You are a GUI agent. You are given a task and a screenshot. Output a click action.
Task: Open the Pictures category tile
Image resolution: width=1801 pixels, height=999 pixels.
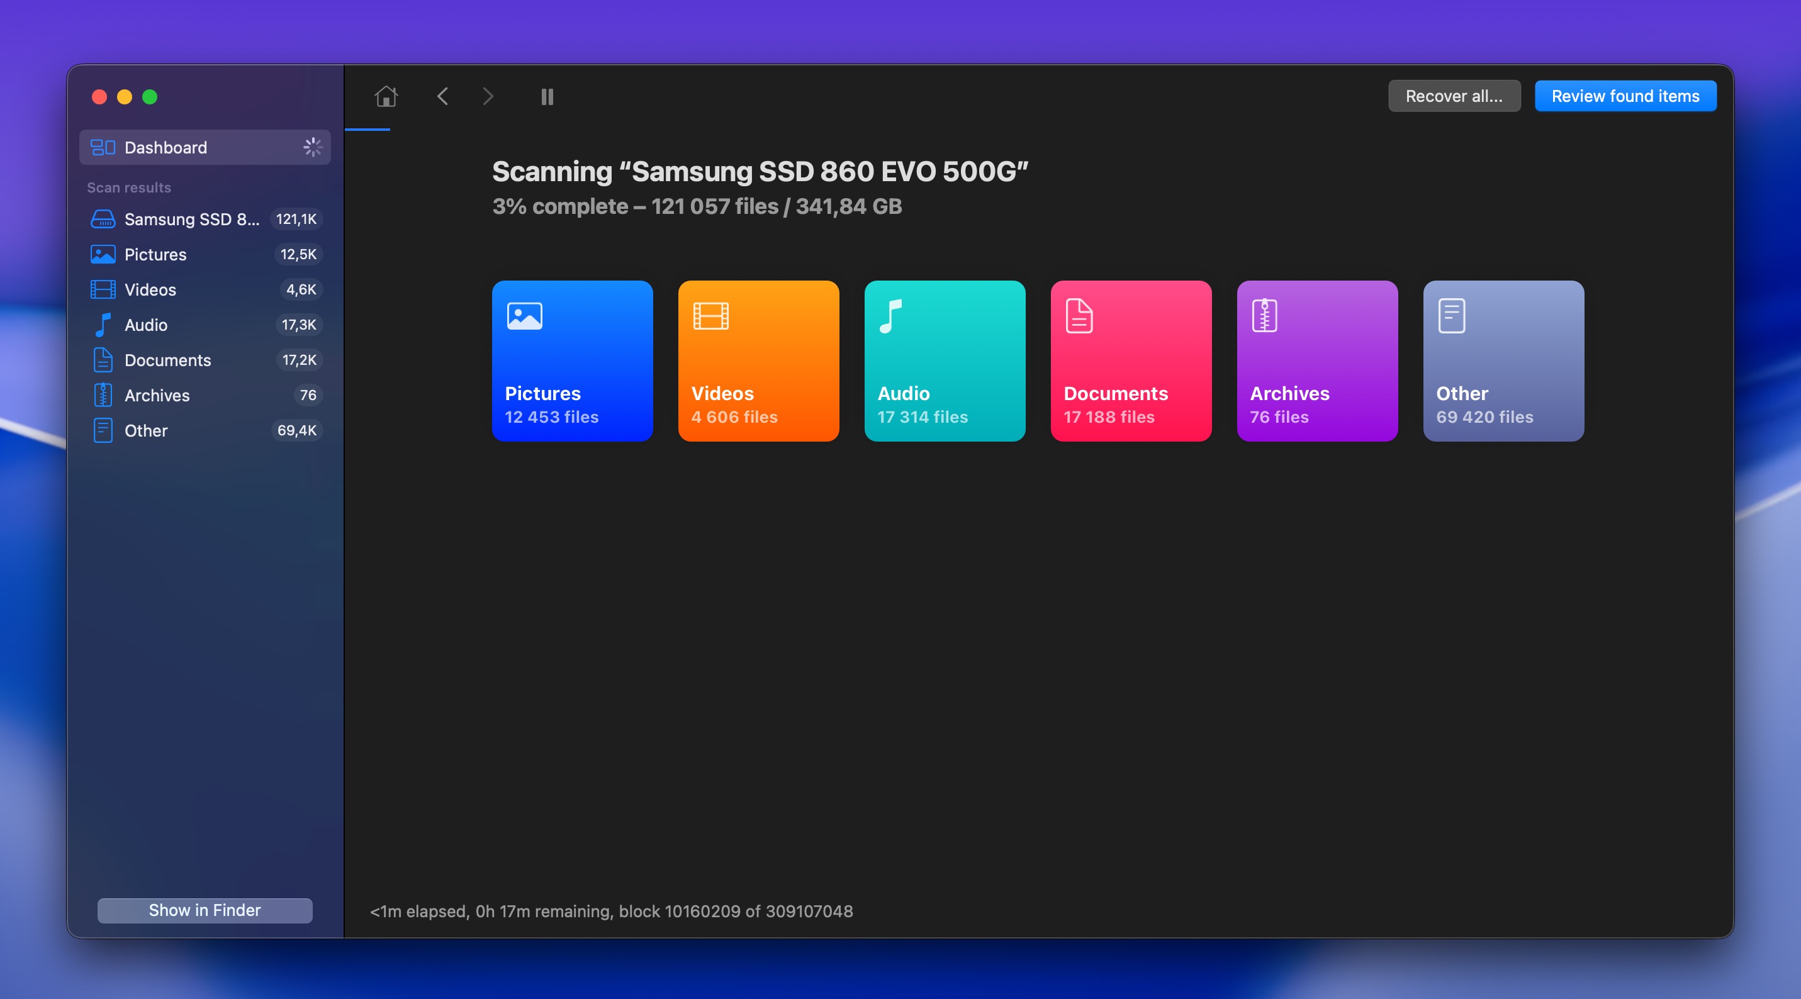572,360
